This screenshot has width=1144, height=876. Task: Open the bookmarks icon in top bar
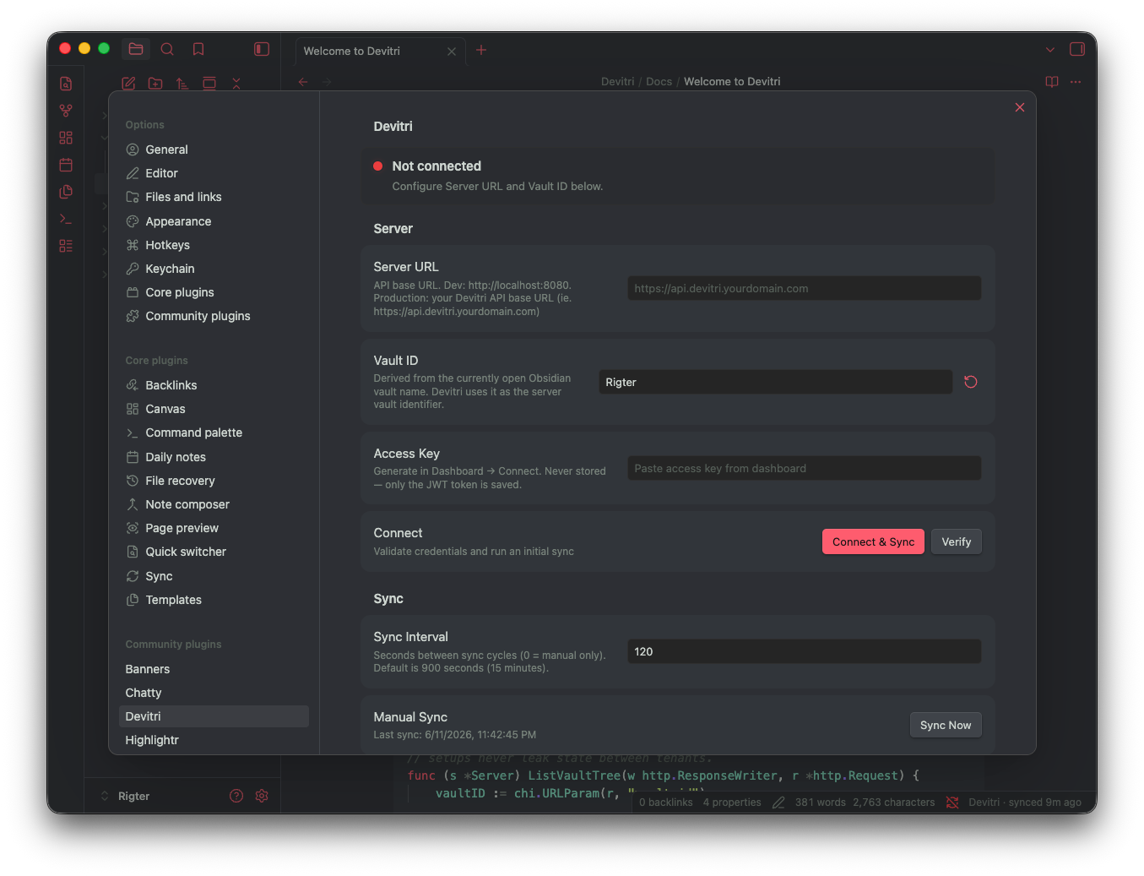198,49
